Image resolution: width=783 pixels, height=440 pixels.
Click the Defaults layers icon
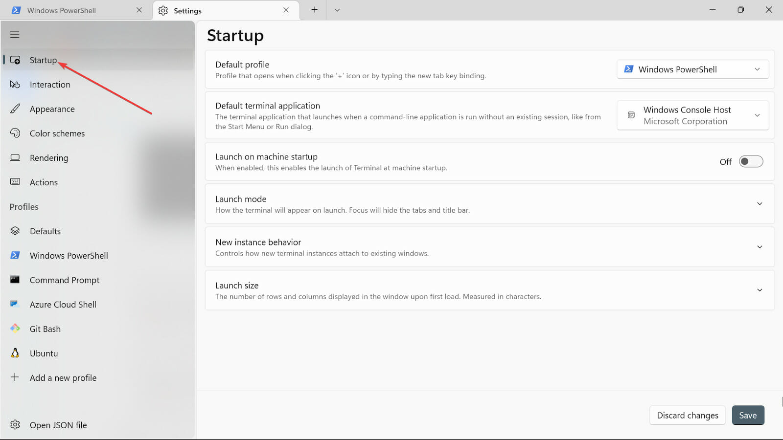click(15, 231)
